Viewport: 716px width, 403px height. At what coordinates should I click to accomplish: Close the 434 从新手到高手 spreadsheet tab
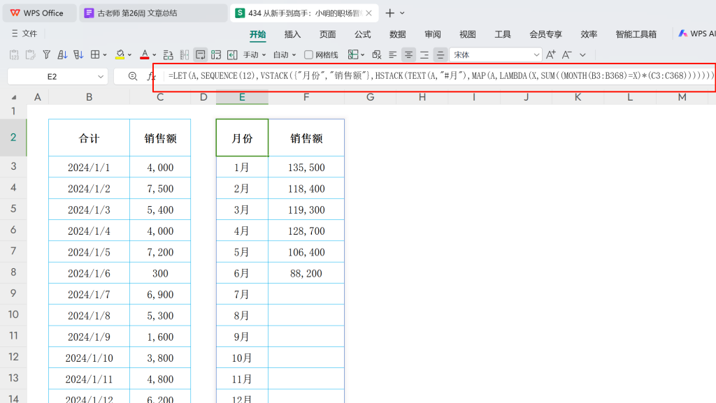click(369, 13)
